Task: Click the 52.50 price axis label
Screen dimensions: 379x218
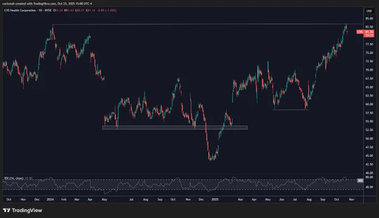Action: (x=369, y=130)
